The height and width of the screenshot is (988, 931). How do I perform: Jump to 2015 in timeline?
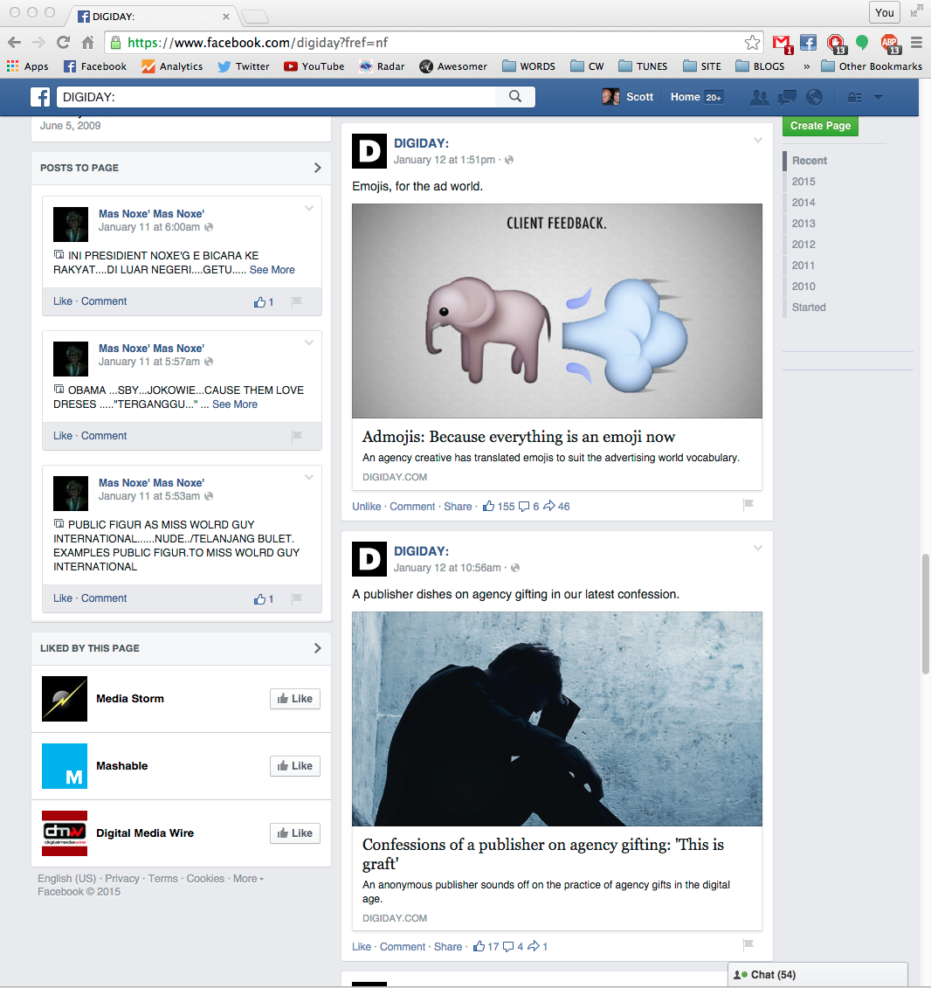[x=803, y=182]
